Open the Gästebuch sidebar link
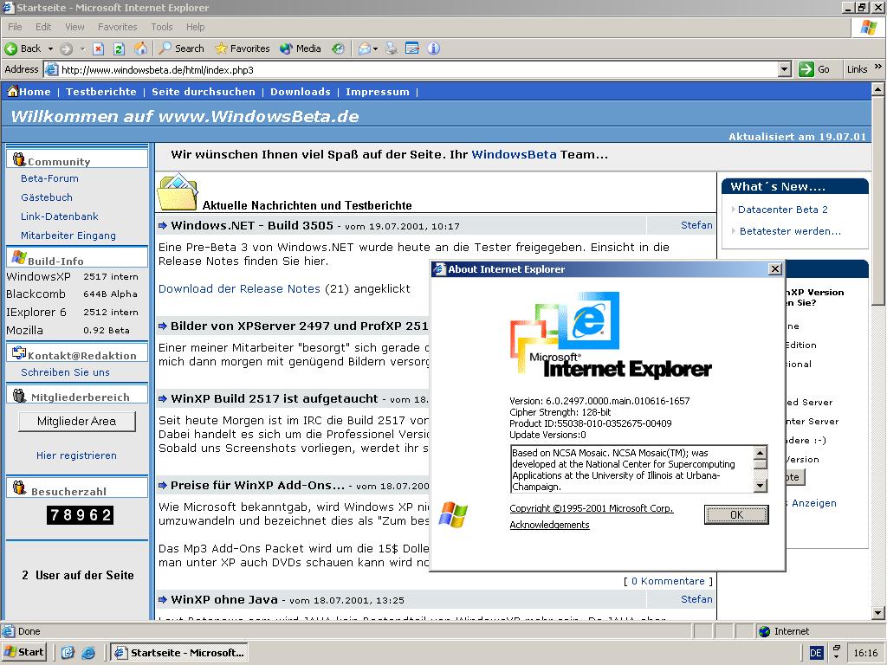The height and width of the screenshot is (665, 887). pos(47,197)
